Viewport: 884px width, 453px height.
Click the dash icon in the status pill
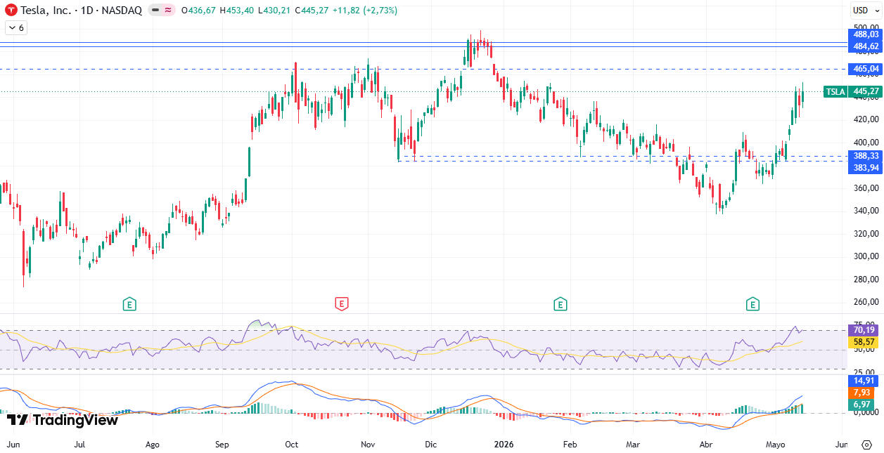tap(156, 11)
